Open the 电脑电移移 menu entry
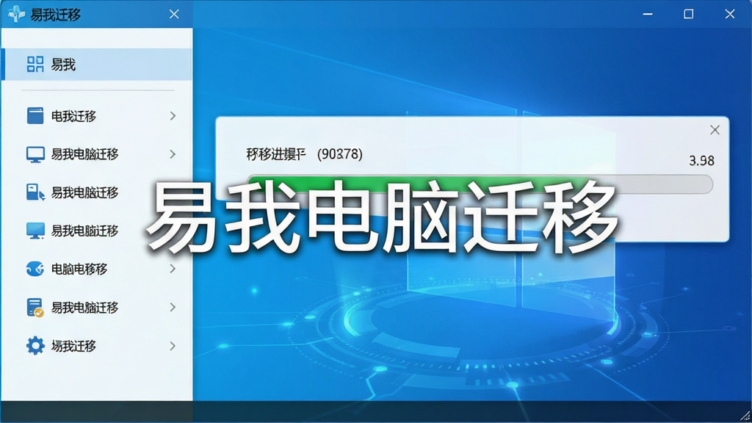Screen dimensions: 752x423 point(79,269)
